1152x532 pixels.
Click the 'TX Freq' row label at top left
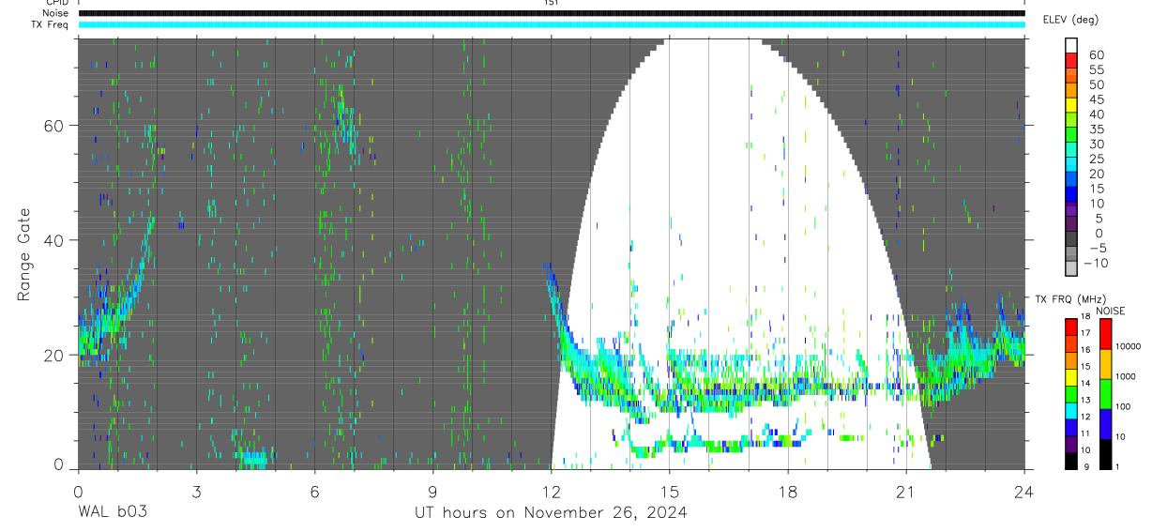[x=50, y=24]
